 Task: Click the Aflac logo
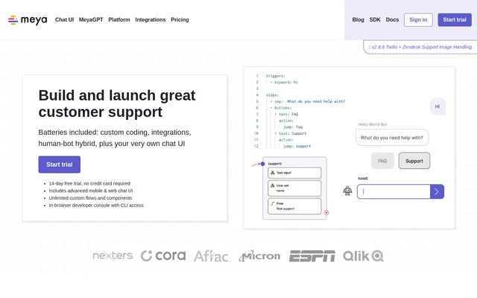pos(212,256)
